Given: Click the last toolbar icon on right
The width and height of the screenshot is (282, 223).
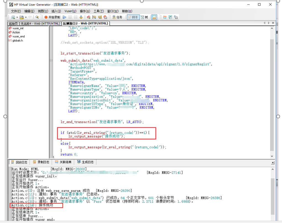Looking at the screenshot, I should point(176,17).
